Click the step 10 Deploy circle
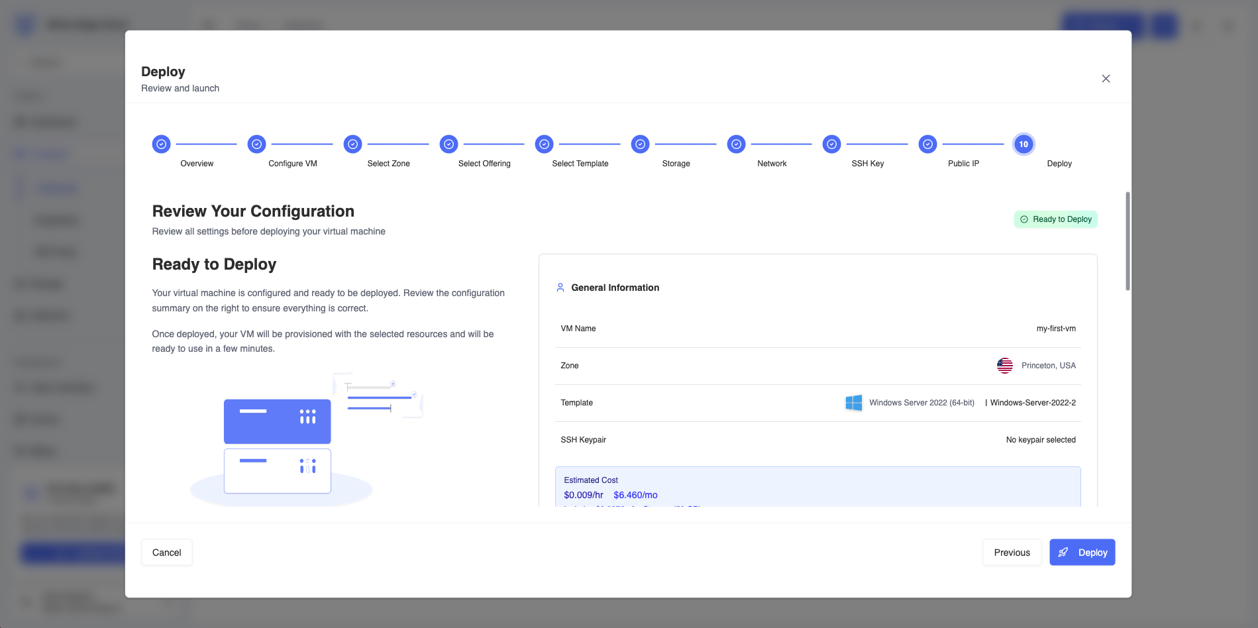The height and width of the screenshot is (628, 1258). click(x=1023, y=144)
